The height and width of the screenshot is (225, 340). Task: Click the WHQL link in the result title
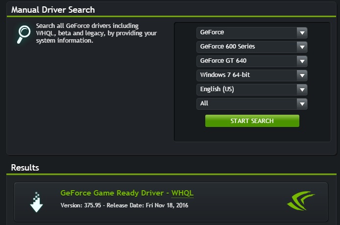pyautogui.click(x=182, y=193)
